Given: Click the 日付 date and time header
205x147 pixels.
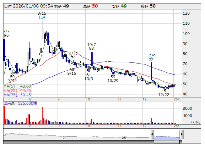Looking at the screenshot, I should click(x=28, y=6).
